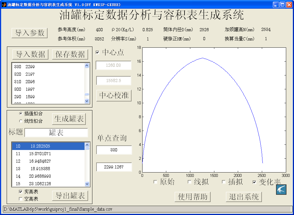294x215 pixels.
Task: Select data row 330 2299
Action: 48,67
